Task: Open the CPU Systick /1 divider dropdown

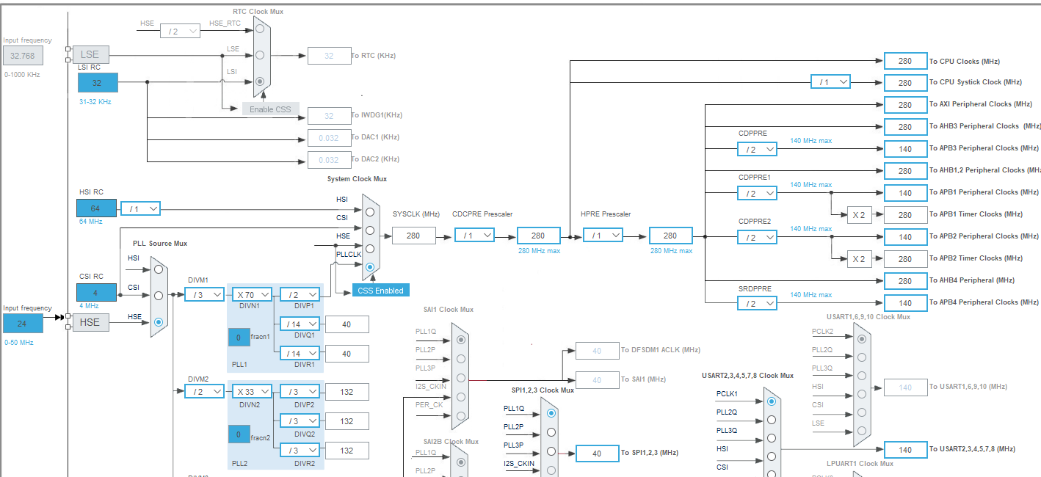Action: pyautogui.click(x=830, y=82)
